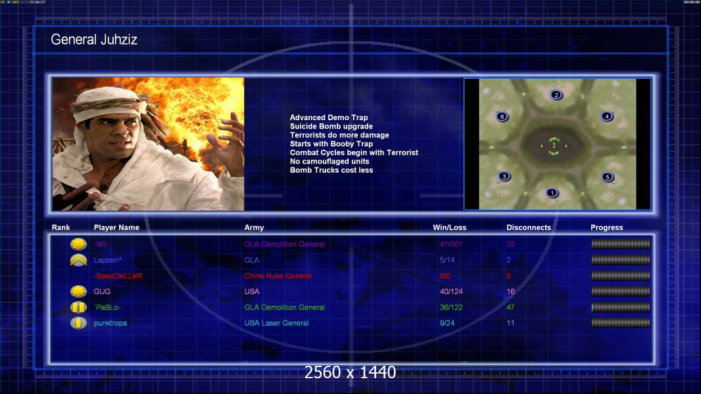Image resolution: width=701 pixels, height=394 pixels.
Task: Click Combat Cycles begin with Terrorist line
Action: 354,152
